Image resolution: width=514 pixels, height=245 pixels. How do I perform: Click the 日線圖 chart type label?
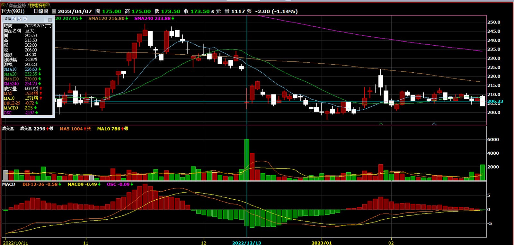(x=41, y=11)
